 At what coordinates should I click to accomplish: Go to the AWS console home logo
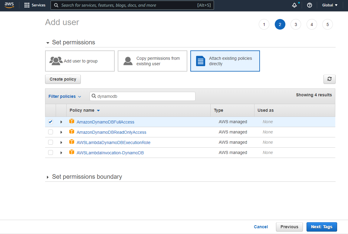(x=9, y=5)
